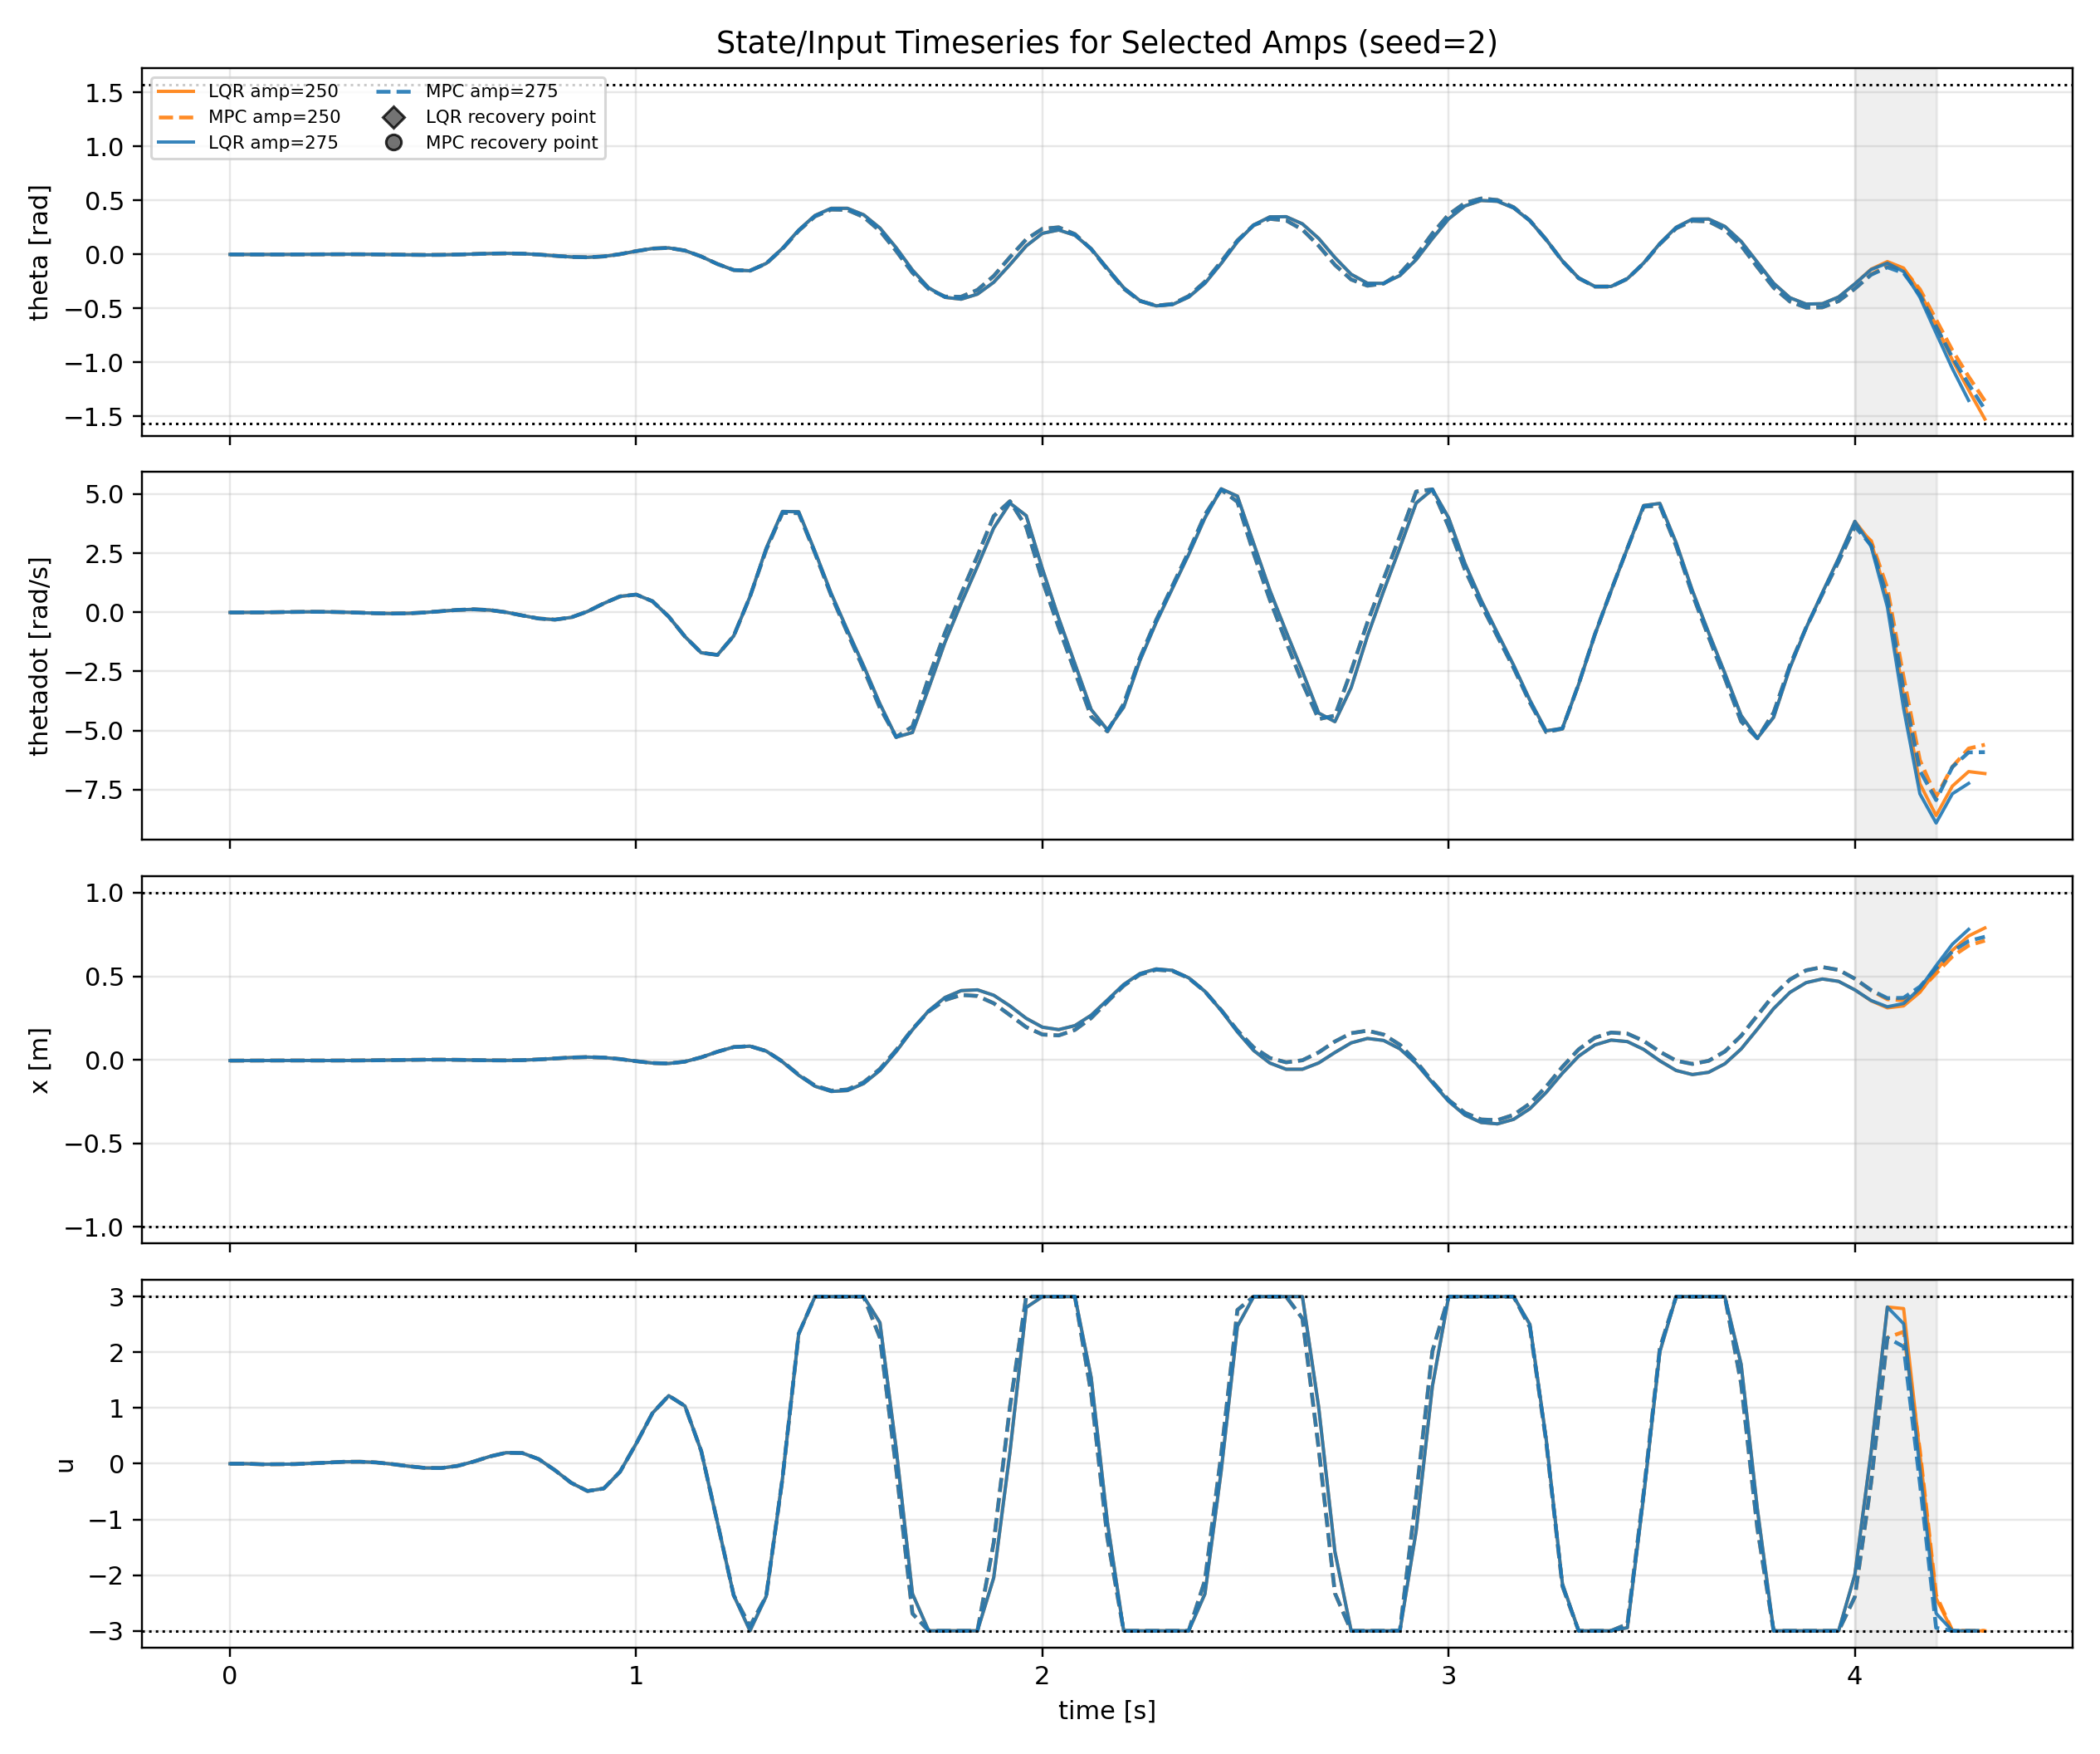The width and height of the screenshot is (2100, 1754).
Task: Click the 'MPC recovery point' legend text
Action: coord(511,143)
